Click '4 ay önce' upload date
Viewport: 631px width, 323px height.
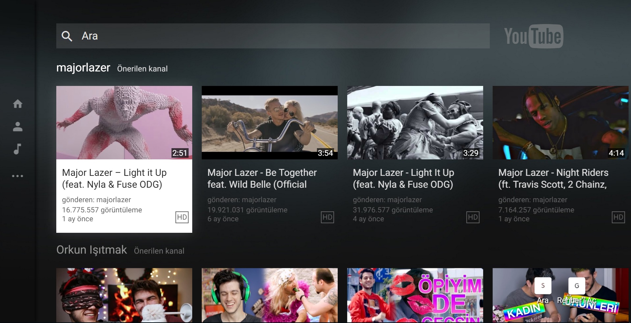click(368, 219)
